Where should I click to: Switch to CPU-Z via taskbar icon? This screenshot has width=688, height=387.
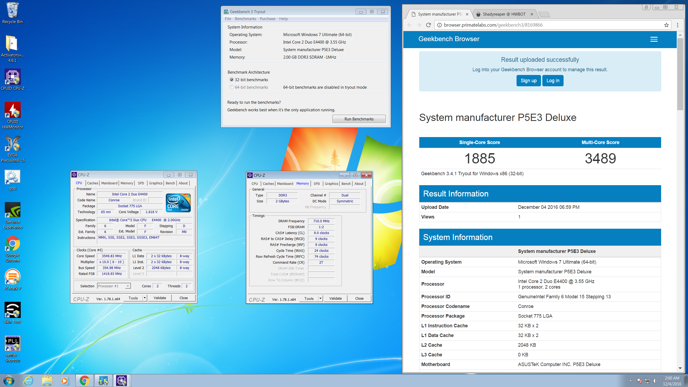pyautogui.click(x=121, y=381)
